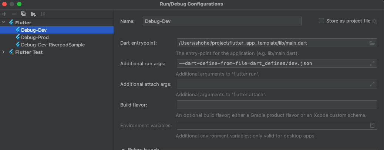Screen dimensions: 384x150
Task: Browse for Dart entrypoint file
Action: (372, 43)
